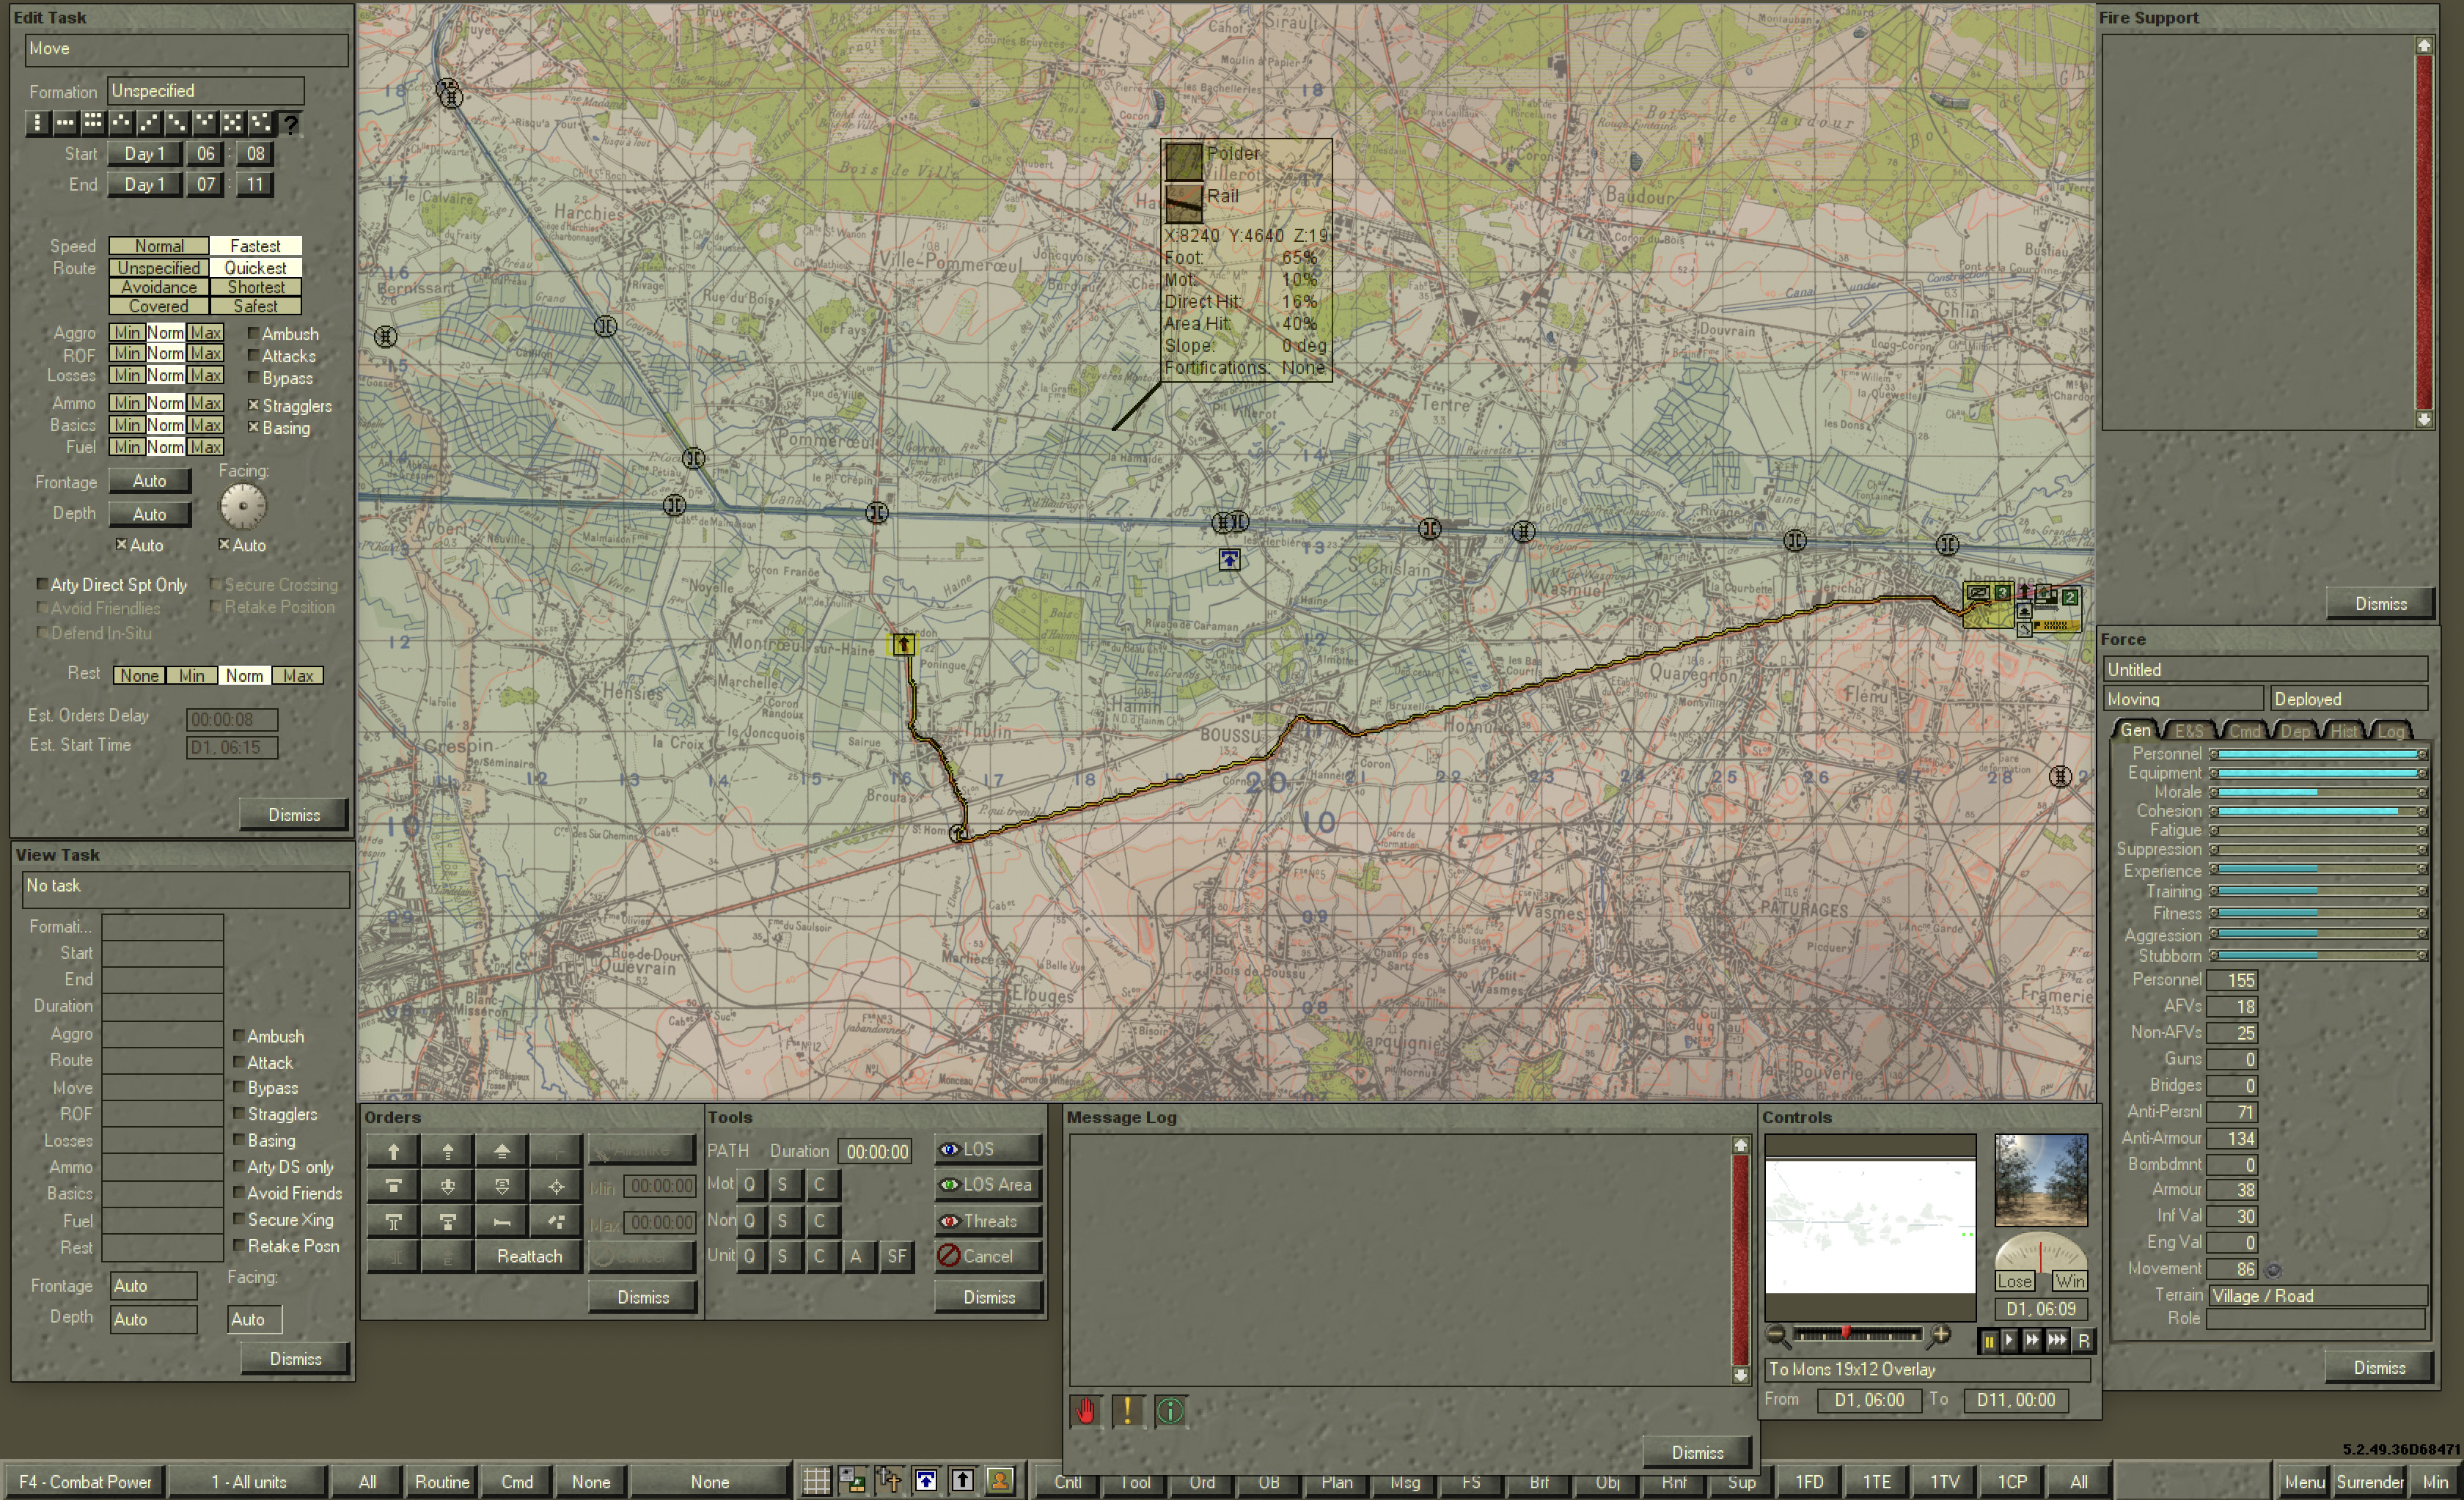Click the zoom-in magnifier in Controls
The image size is (2464, 1500).
pos(1940,1335)
